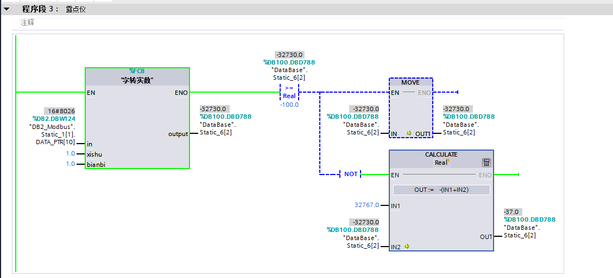Viewport: 613px width, 278px height.
Task: Click the 1.0 constant at bianbi
Action: pos(71,164)
